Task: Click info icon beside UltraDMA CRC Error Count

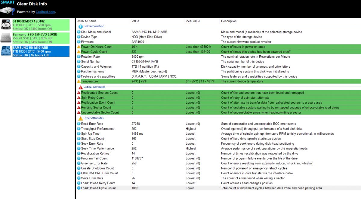Action: pyautogui.click(x=79, y=173)
